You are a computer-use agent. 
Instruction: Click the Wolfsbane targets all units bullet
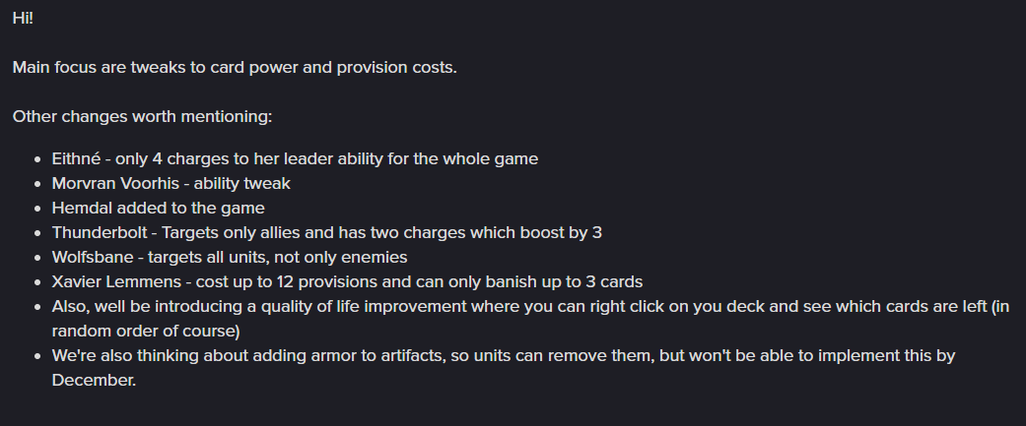[230, 258]
